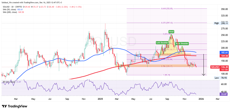Click the 40.00 RSI scale value

click(224, 92)
